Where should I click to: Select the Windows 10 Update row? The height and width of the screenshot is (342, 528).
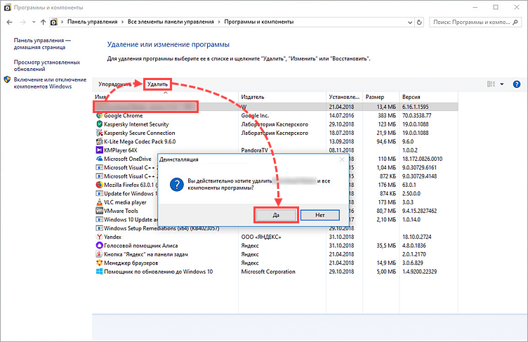126,220
